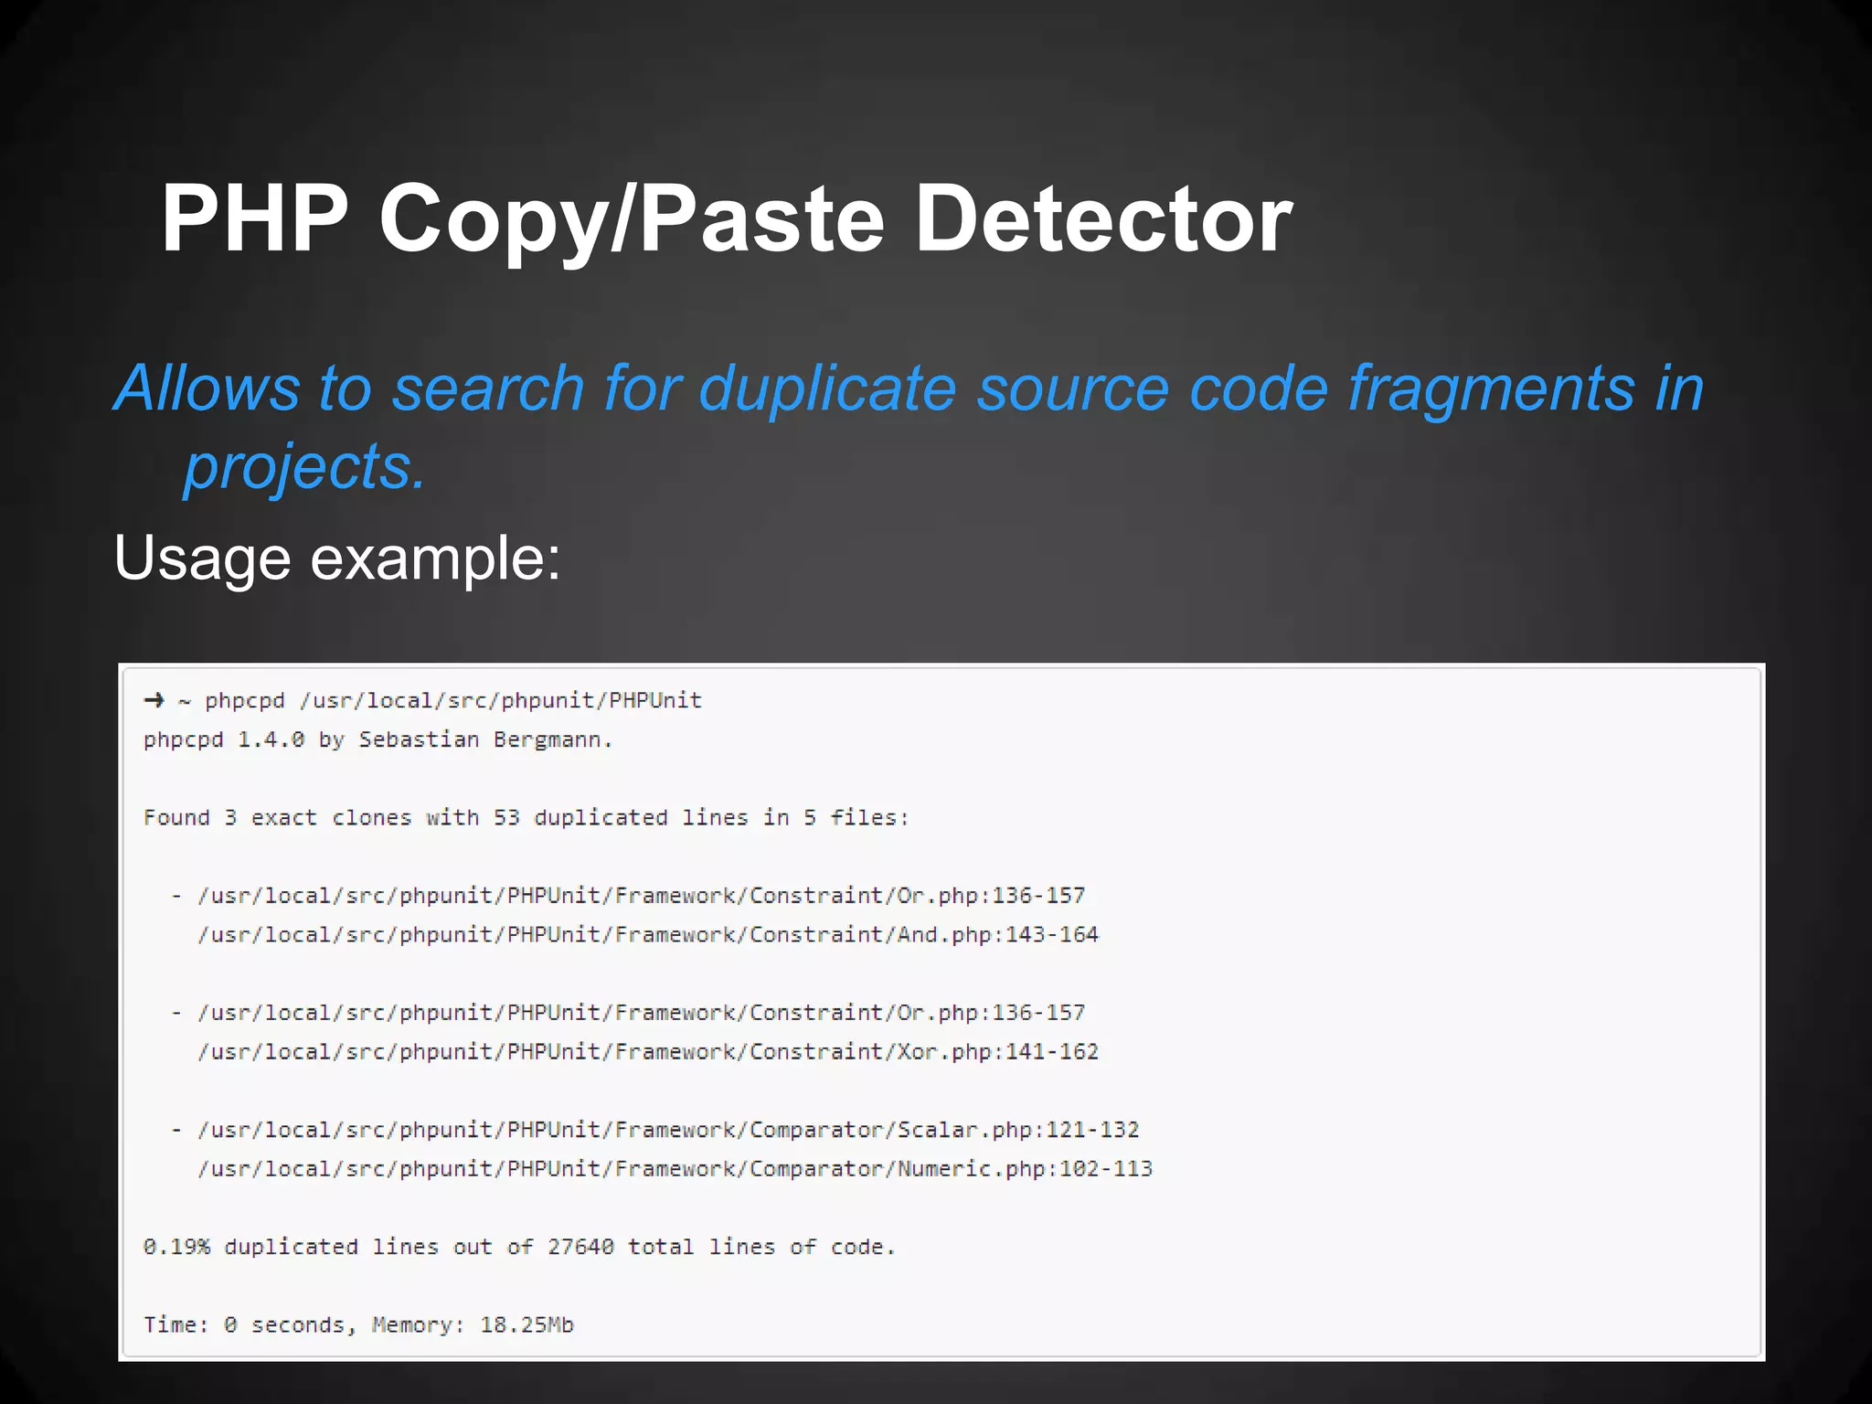The image size is (1872, 1404).
Task: Click the 'Usage example:' text
Action: coord(337,558)
